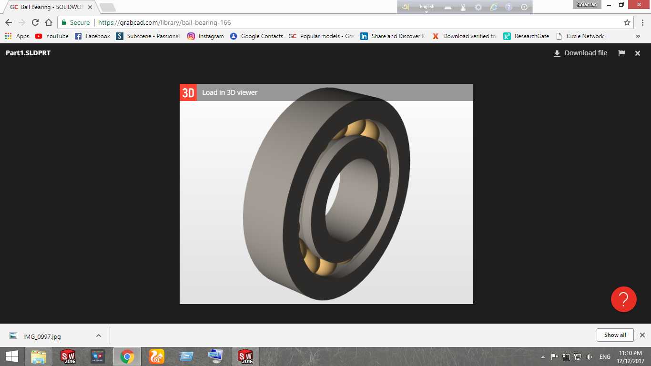This screenshot has width=651, height=366.
Task: Open the blue window app on the taskbar
Action: (186, 356)
